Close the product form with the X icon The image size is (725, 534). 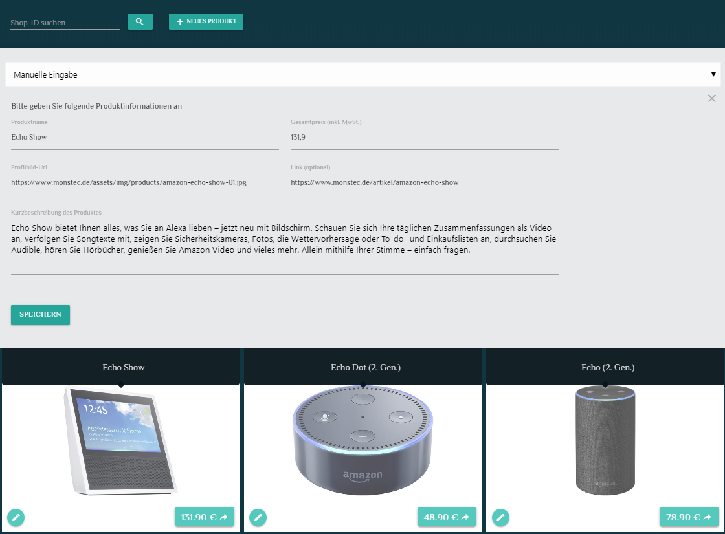[711, 98]
